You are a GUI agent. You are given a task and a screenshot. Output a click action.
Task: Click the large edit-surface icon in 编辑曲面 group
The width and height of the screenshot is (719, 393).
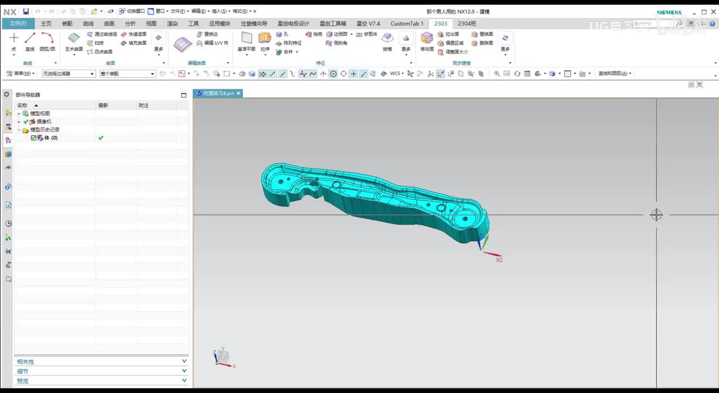(x=183, y=44)
